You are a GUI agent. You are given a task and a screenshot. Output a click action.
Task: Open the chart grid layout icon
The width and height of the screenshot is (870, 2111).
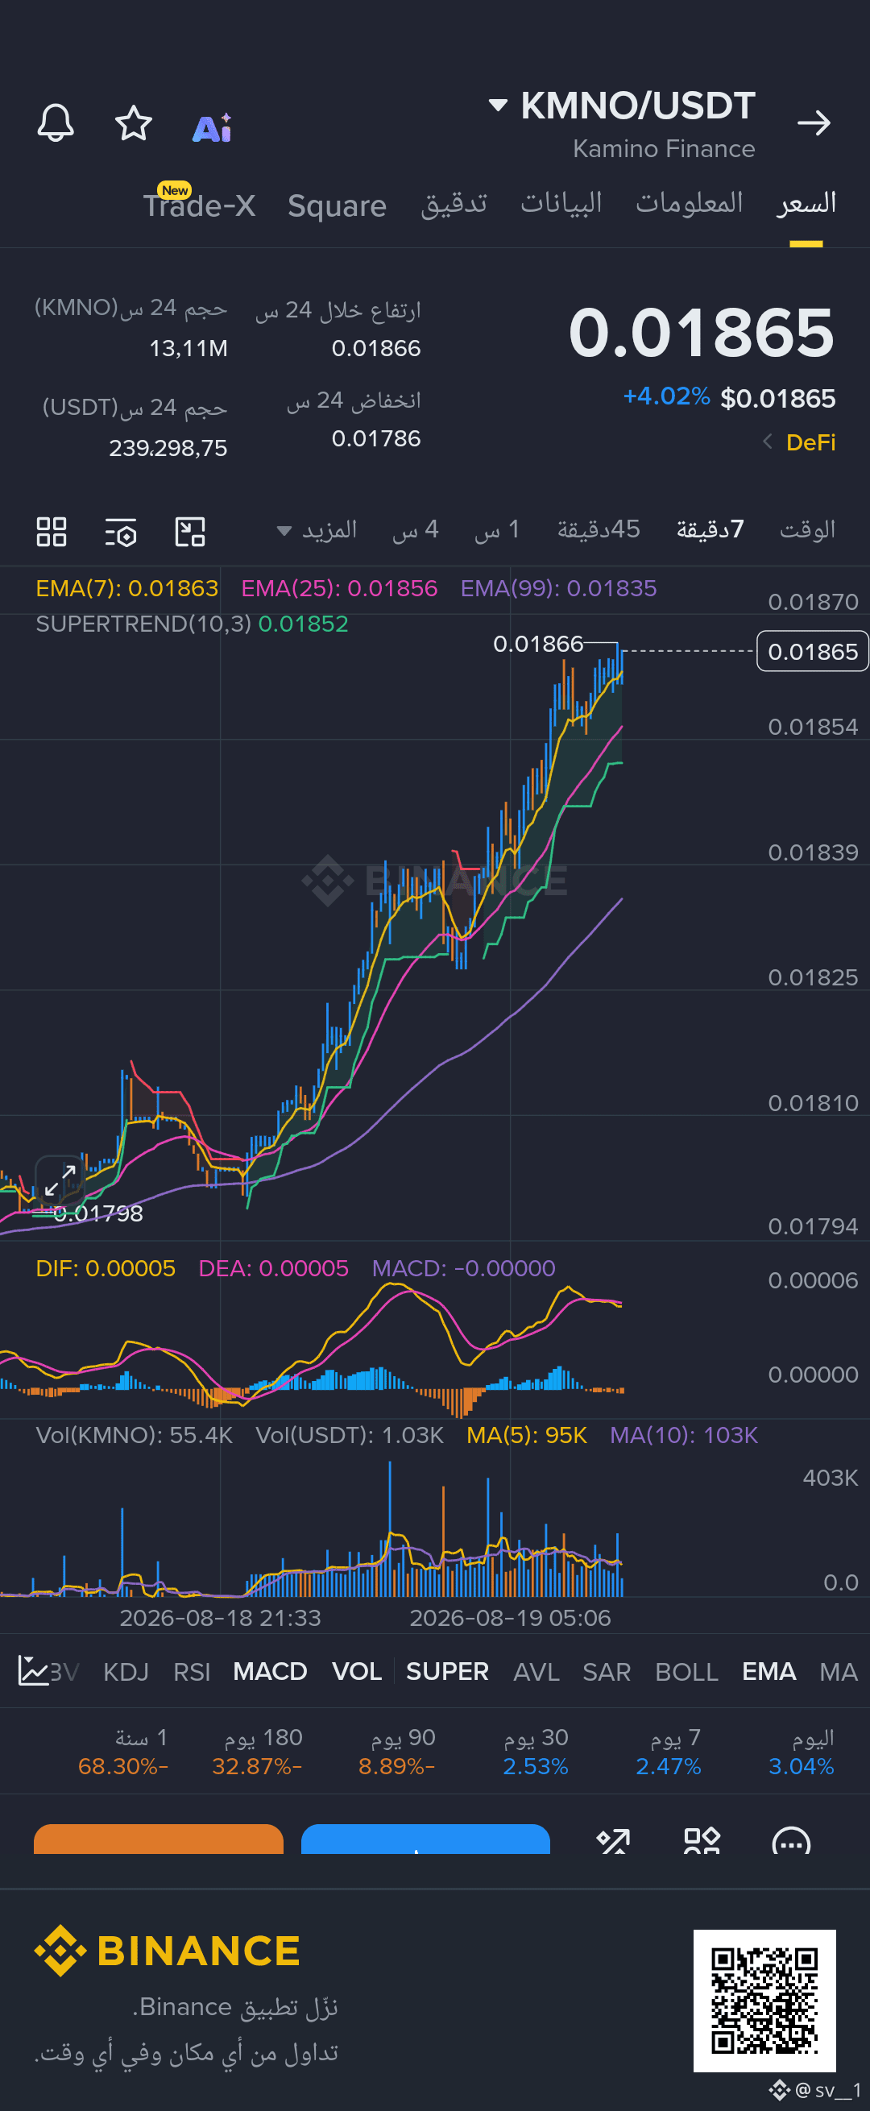52,532
